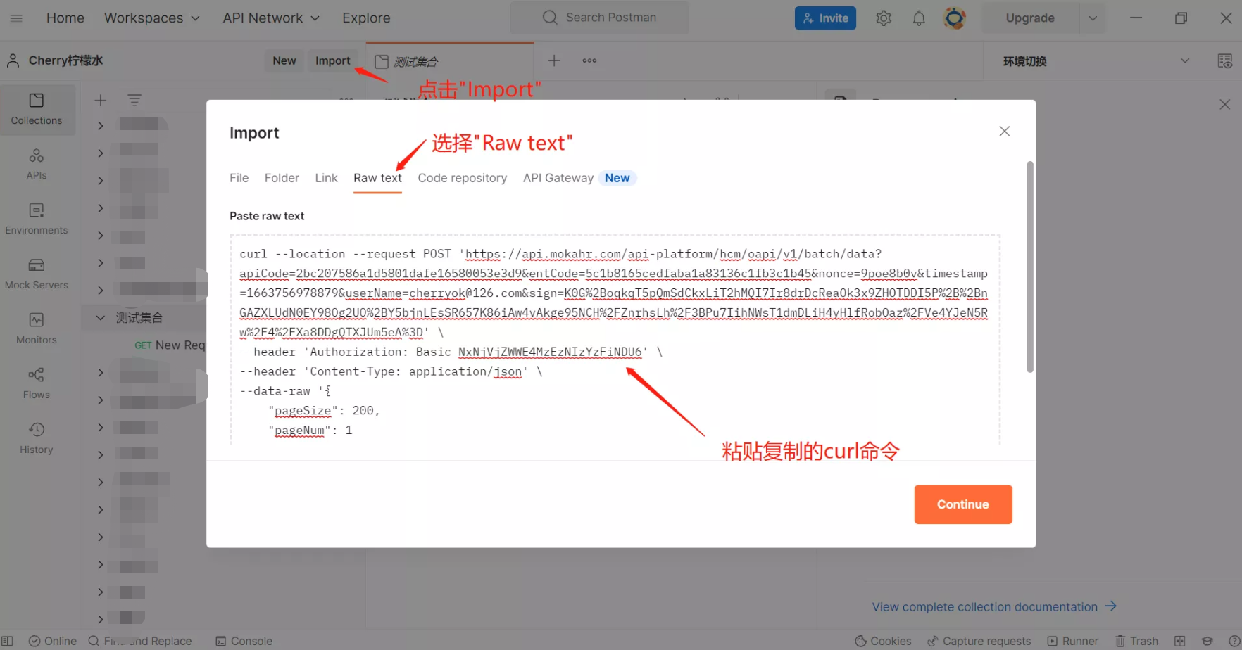Image resolution: width=1242 pixels, height=650 pixels.
Task: Expand the collection directly below New Req
Action: click(100, 373)
